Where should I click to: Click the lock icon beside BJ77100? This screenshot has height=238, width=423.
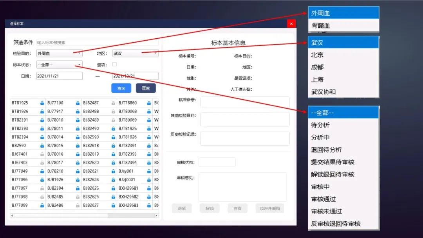[x=78, y=103]
